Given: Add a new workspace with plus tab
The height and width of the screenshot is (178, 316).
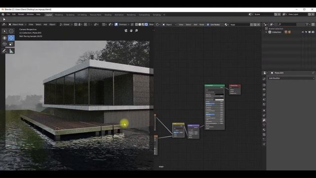Looking at the screenshot, I should click(x=164, y=15).
